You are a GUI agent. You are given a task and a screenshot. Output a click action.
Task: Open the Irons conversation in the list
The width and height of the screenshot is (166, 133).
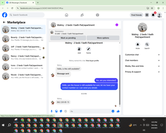coord(23,67)
